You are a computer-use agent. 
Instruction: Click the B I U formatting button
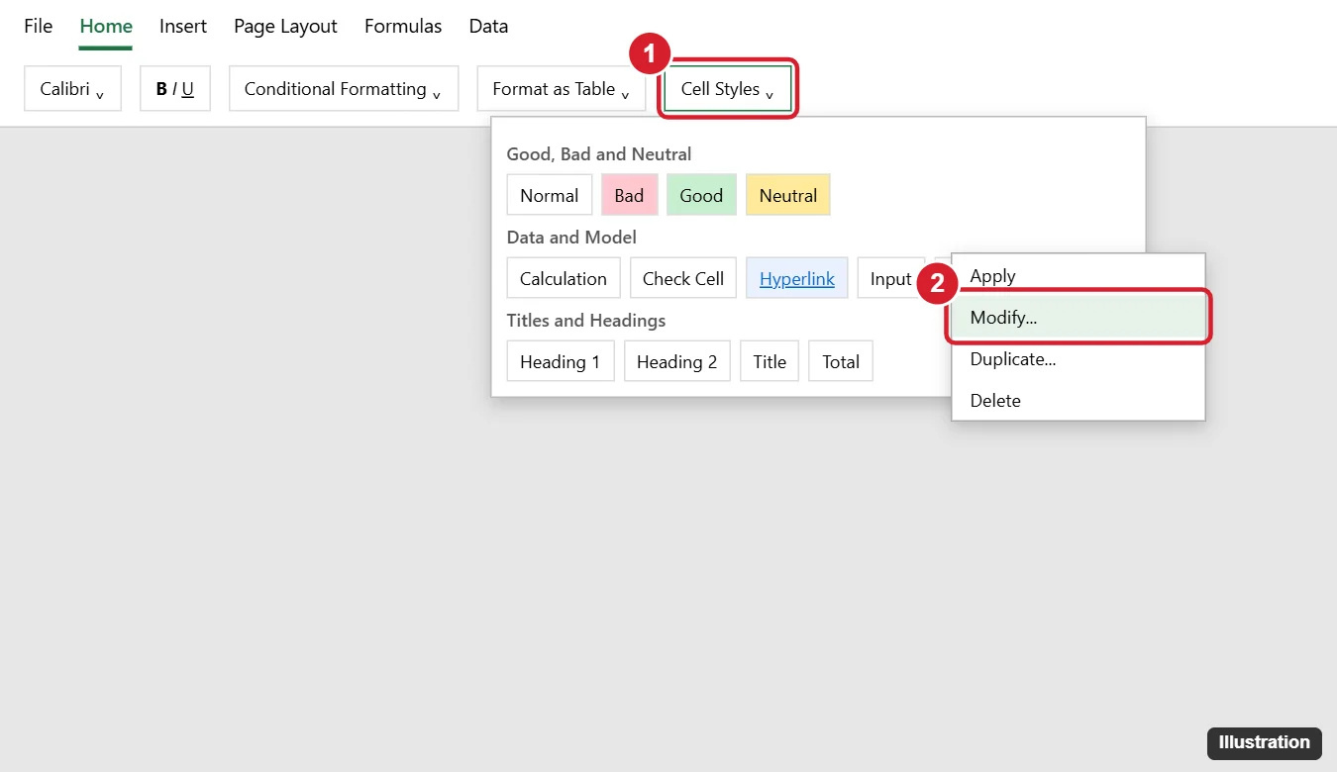(175, 89)
